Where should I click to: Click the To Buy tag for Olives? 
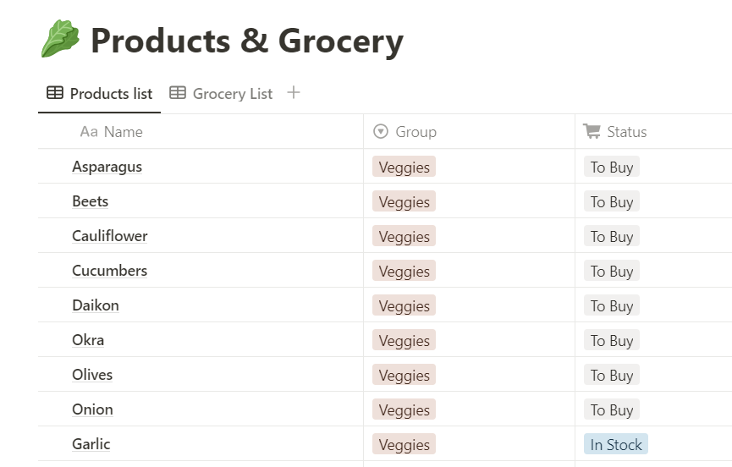[x=611, y=376]
